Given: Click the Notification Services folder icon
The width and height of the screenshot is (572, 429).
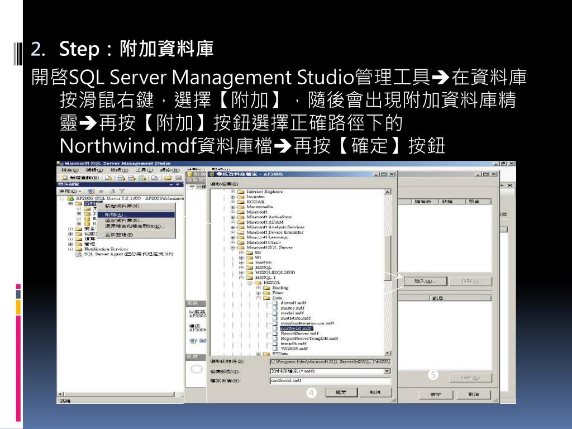Looking at the screenshot, I should 79,249.
